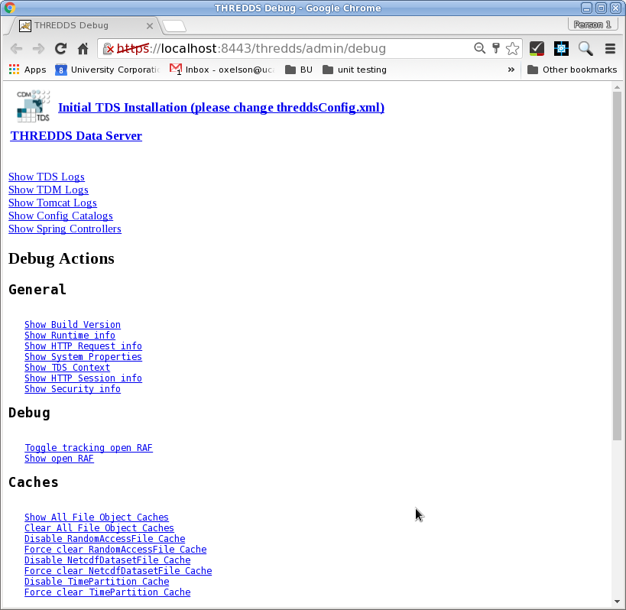The image size is (626, 610).
Task: Disable NetcdfDatasetFile Cache
Action: pos(107,560)
